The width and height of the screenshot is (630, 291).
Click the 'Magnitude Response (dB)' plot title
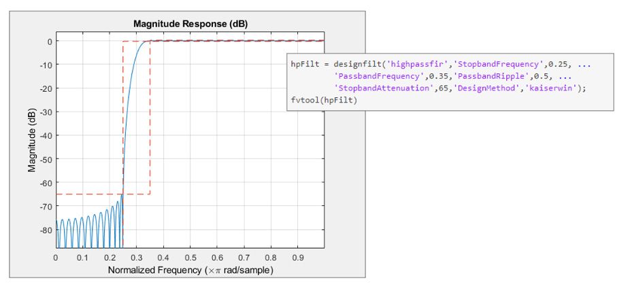tap(189, 24)
